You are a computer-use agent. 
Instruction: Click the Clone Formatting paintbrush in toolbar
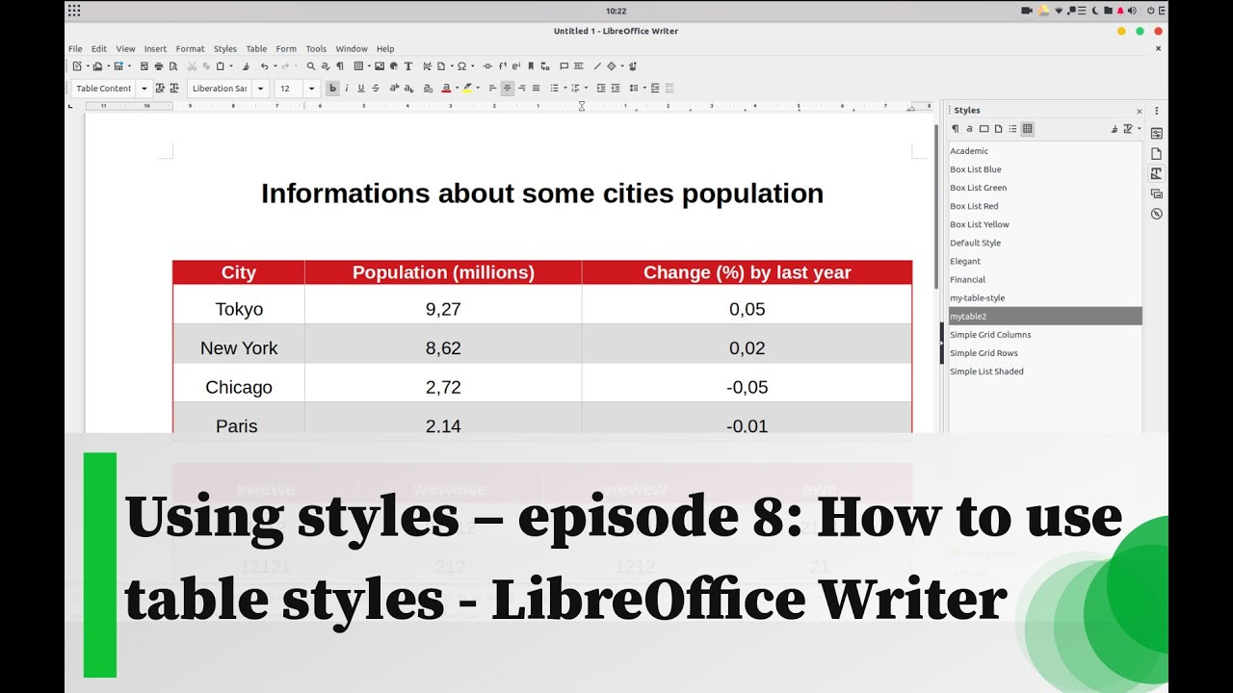(246, 66)
